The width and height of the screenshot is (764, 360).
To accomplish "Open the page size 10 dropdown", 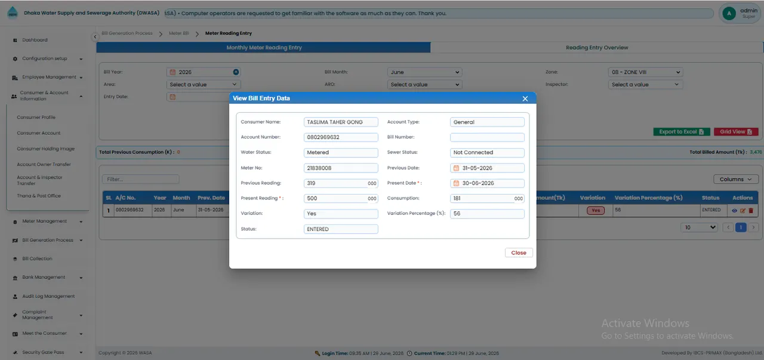I will click(700, 227).
